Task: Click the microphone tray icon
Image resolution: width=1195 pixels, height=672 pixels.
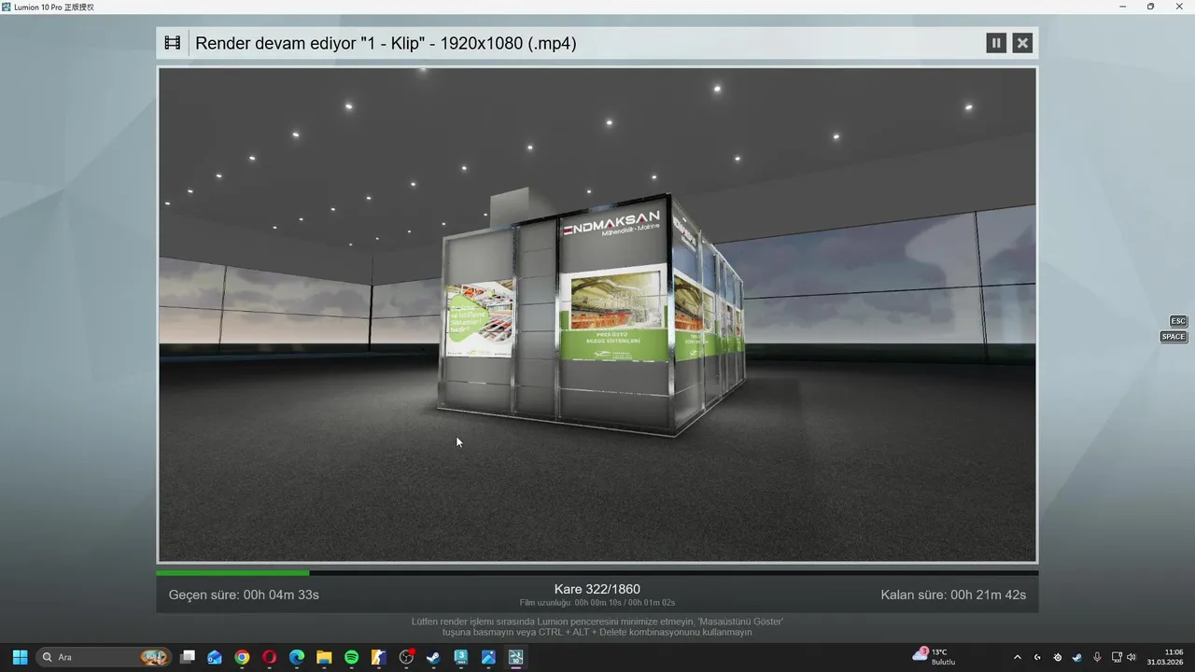Action: (x=1097, y=657)
